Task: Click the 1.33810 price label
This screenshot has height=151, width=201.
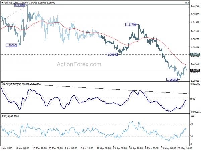Action: coord(20,5)
